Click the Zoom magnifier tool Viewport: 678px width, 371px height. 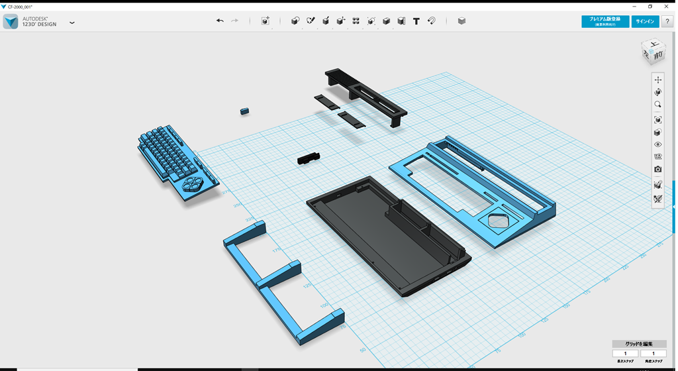tap(657, 105)
